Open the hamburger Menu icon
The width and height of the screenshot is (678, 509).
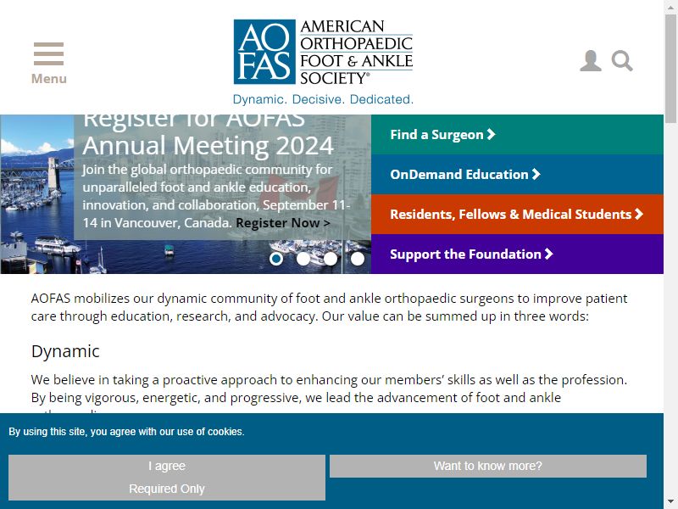point(49,54)
